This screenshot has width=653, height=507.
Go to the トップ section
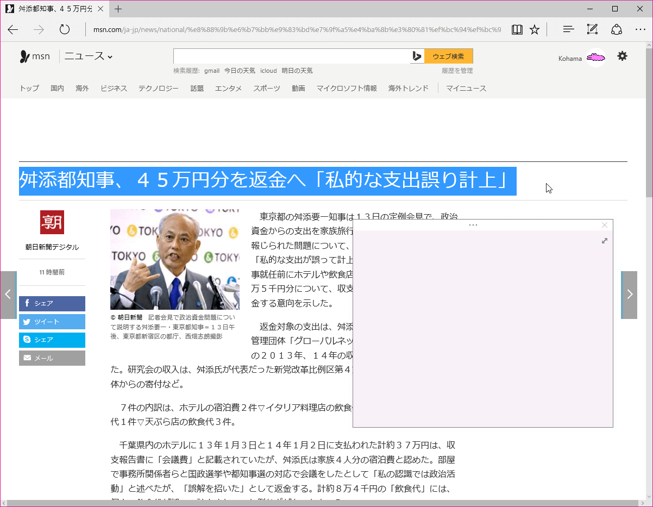(29, 88)
